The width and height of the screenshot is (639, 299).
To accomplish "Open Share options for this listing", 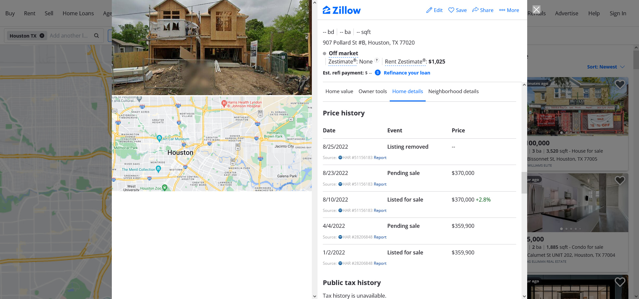I will tap(483, 10).
